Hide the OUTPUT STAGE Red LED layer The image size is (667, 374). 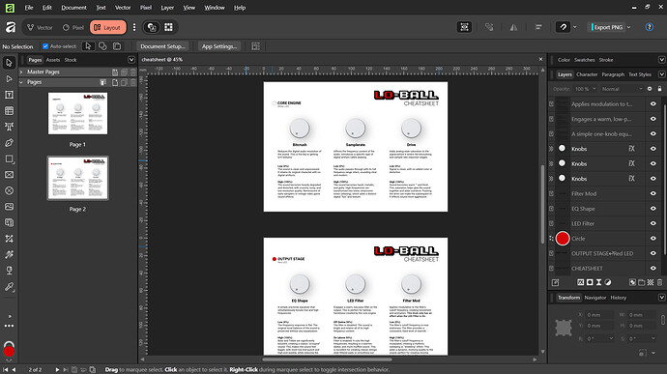652,253
